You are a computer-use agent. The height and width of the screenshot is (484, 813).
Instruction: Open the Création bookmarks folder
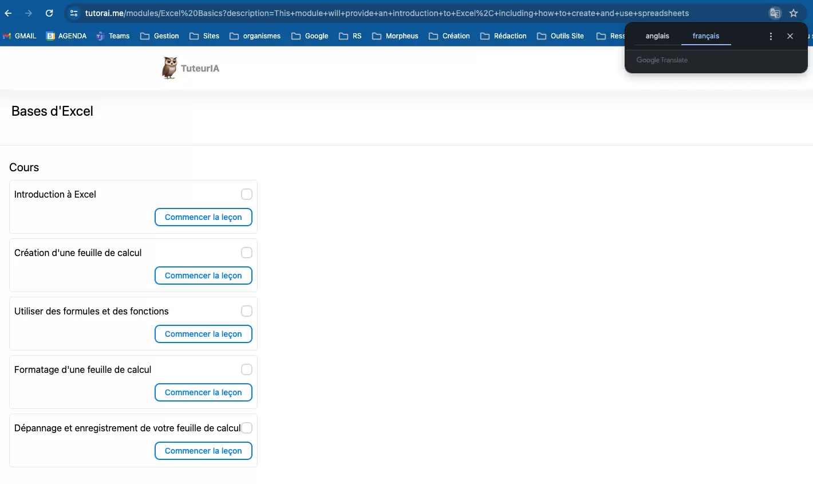pos(449,36)
